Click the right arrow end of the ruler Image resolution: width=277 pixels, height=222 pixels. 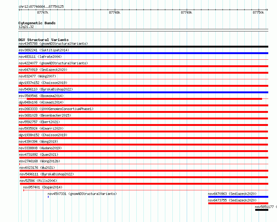tap(267, 10)
